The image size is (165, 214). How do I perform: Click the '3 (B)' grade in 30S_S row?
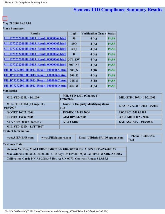pyautogui.click(x=94, y=81)
